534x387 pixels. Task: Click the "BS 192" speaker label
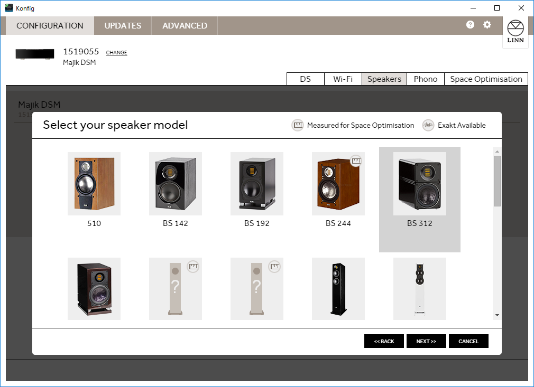(257, 223)
